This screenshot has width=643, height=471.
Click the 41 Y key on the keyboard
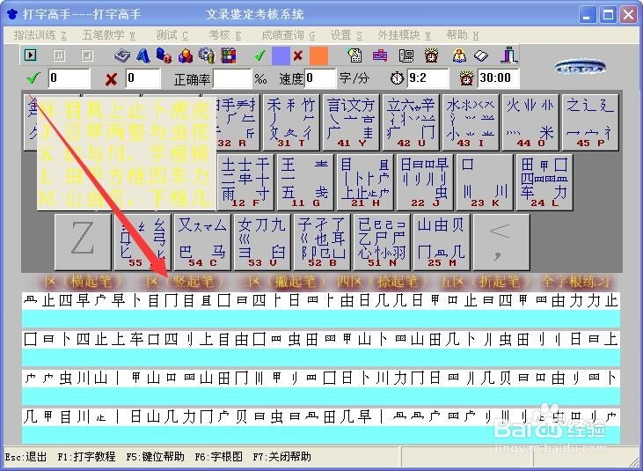click(351, 122)
